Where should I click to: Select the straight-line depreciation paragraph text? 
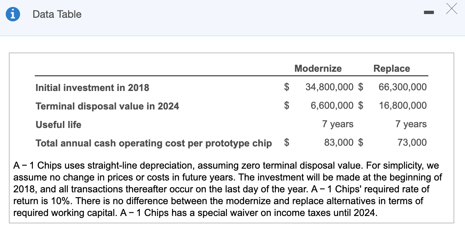(x=228, y=189)
